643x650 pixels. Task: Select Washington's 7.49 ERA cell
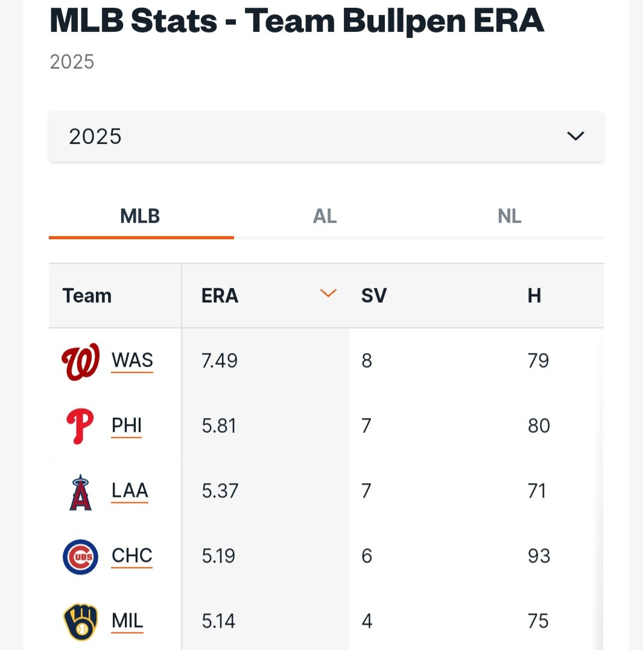[x=220, y=361]
